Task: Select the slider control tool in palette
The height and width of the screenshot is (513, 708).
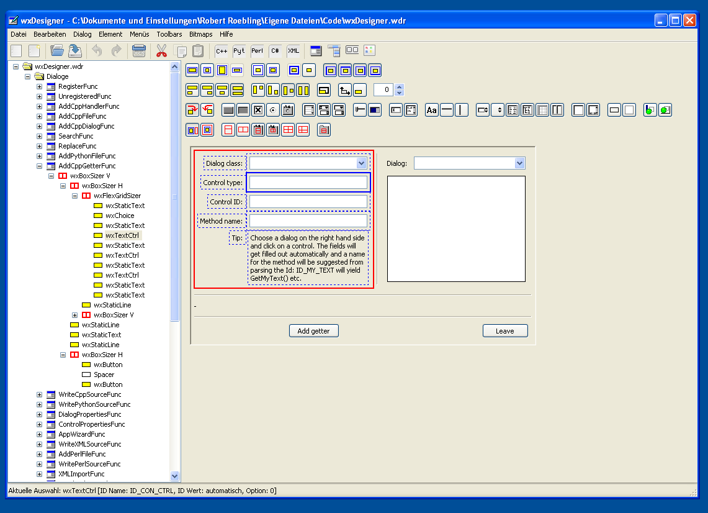Action: pos(360,110)
